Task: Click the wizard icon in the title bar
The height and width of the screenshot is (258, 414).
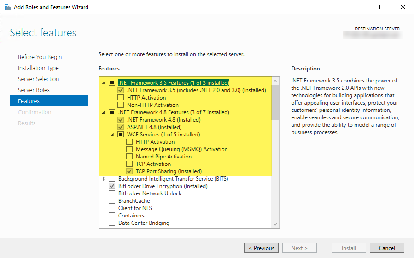Action: click(x=8, y=7)
